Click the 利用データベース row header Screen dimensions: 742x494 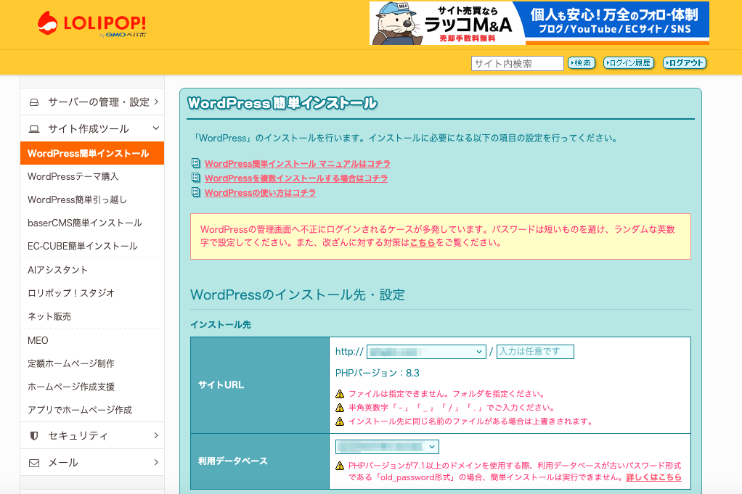pos(260,461)
